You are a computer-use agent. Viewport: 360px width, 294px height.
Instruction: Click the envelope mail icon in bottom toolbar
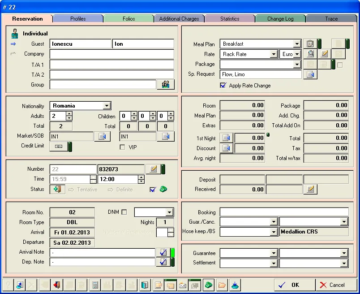coord(183,285)
